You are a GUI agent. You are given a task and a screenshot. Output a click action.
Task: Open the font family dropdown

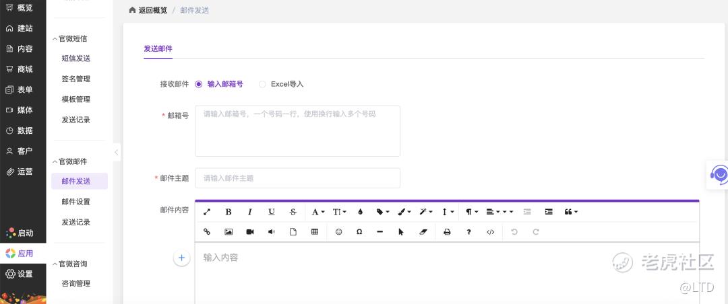[317, 212]
